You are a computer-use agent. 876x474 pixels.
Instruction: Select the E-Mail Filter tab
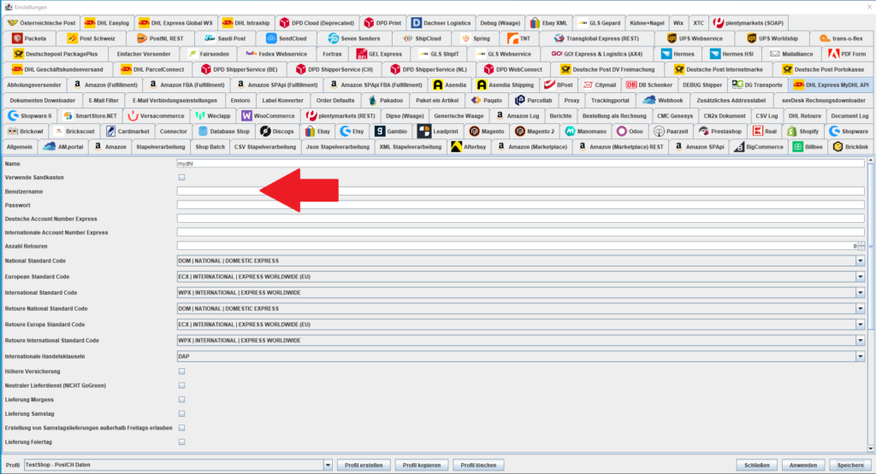coord(104,101)
